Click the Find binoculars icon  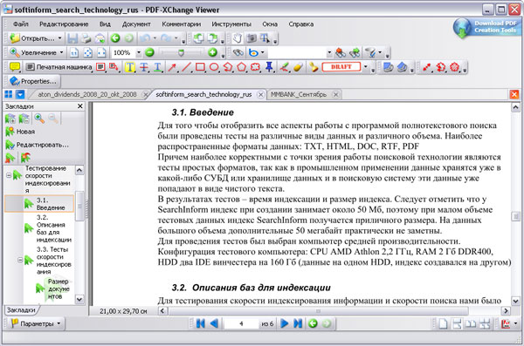click(x=238, y=52)
